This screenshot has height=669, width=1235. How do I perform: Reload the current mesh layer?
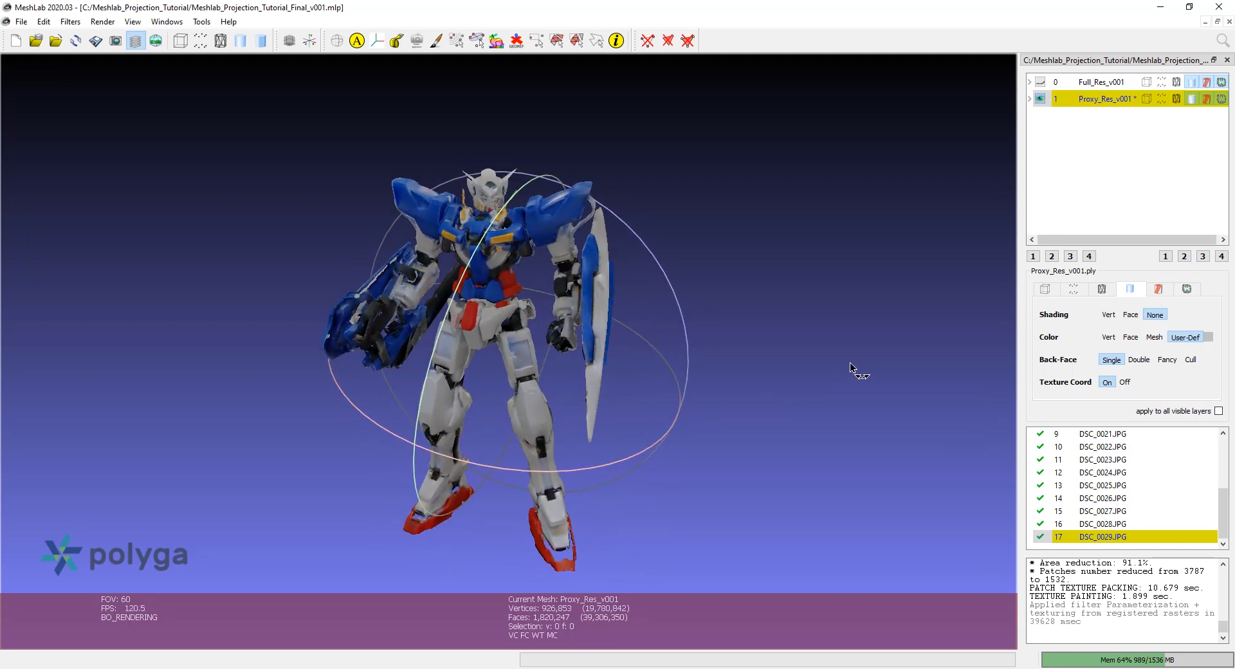tap(76, 41)
